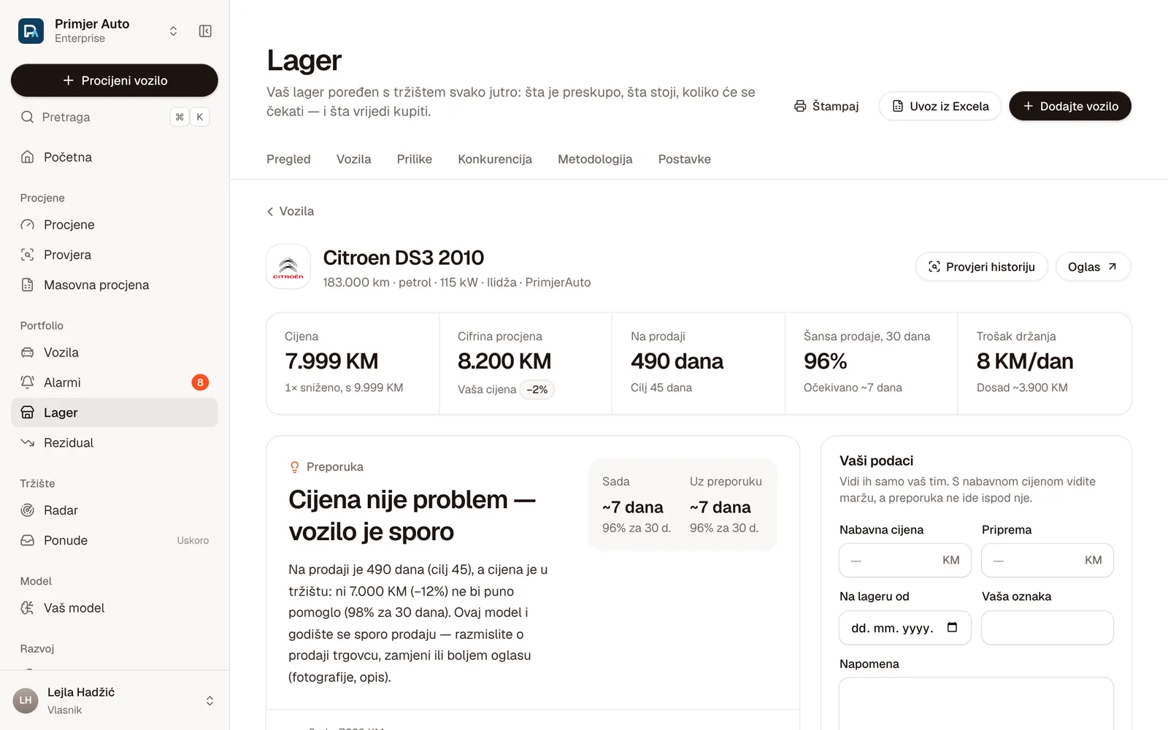Image resolution: width=1168 pixels, height=730 pixels.
Task: Click Uvoz iz Excela button
Action: (x=940, y=107)
